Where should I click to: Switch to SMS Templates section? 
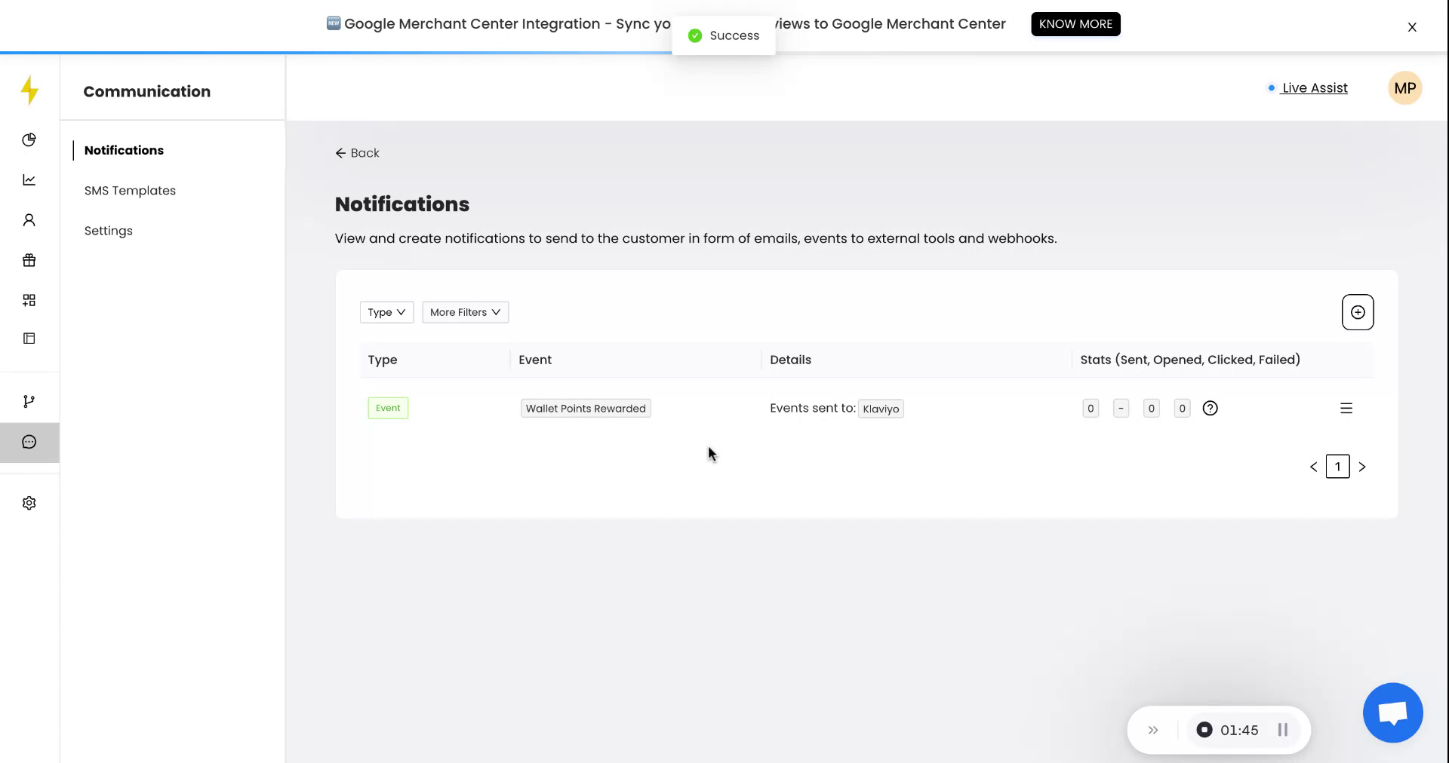point(129,190)
